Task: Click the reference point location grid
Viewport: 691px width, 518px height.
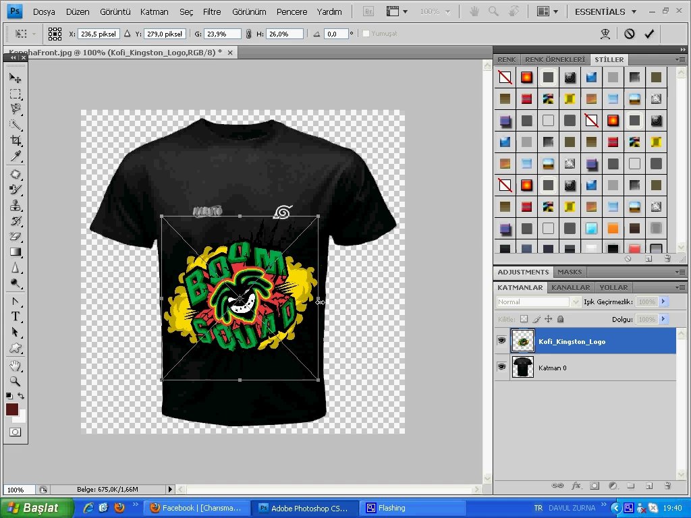Action: click(55, 34)
